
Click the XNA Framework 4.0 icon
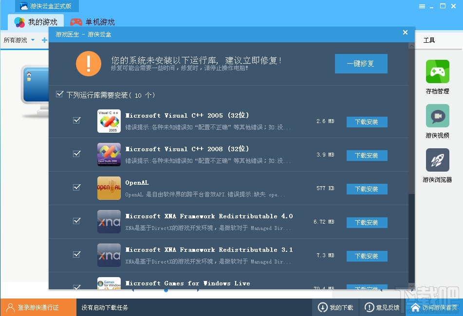[x=109, y=221]
